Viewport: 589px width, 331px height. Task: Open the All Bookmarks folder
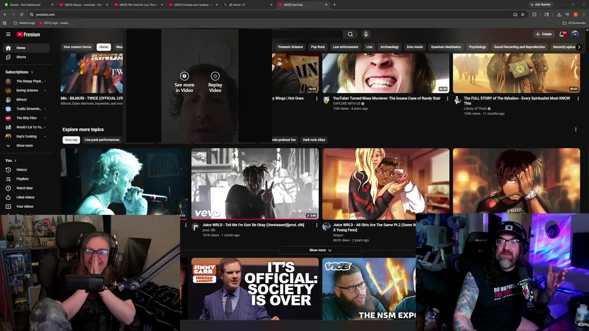(x=574, y=23)
